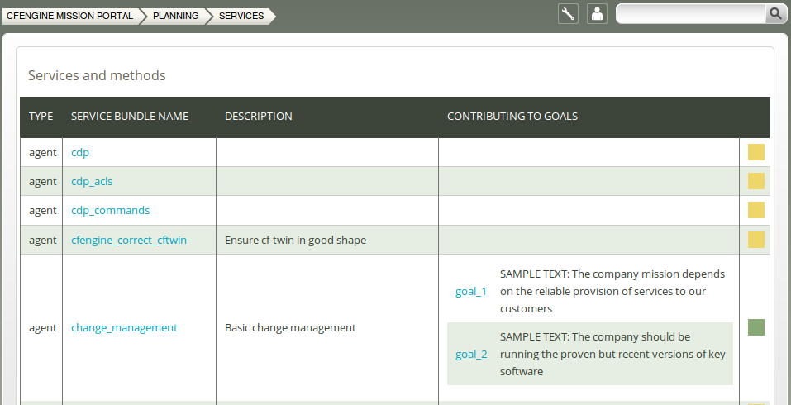The width and height of the screenshot is (791, 405).
Task: Select the Services breadcrumb
Action: pos(241,16)
